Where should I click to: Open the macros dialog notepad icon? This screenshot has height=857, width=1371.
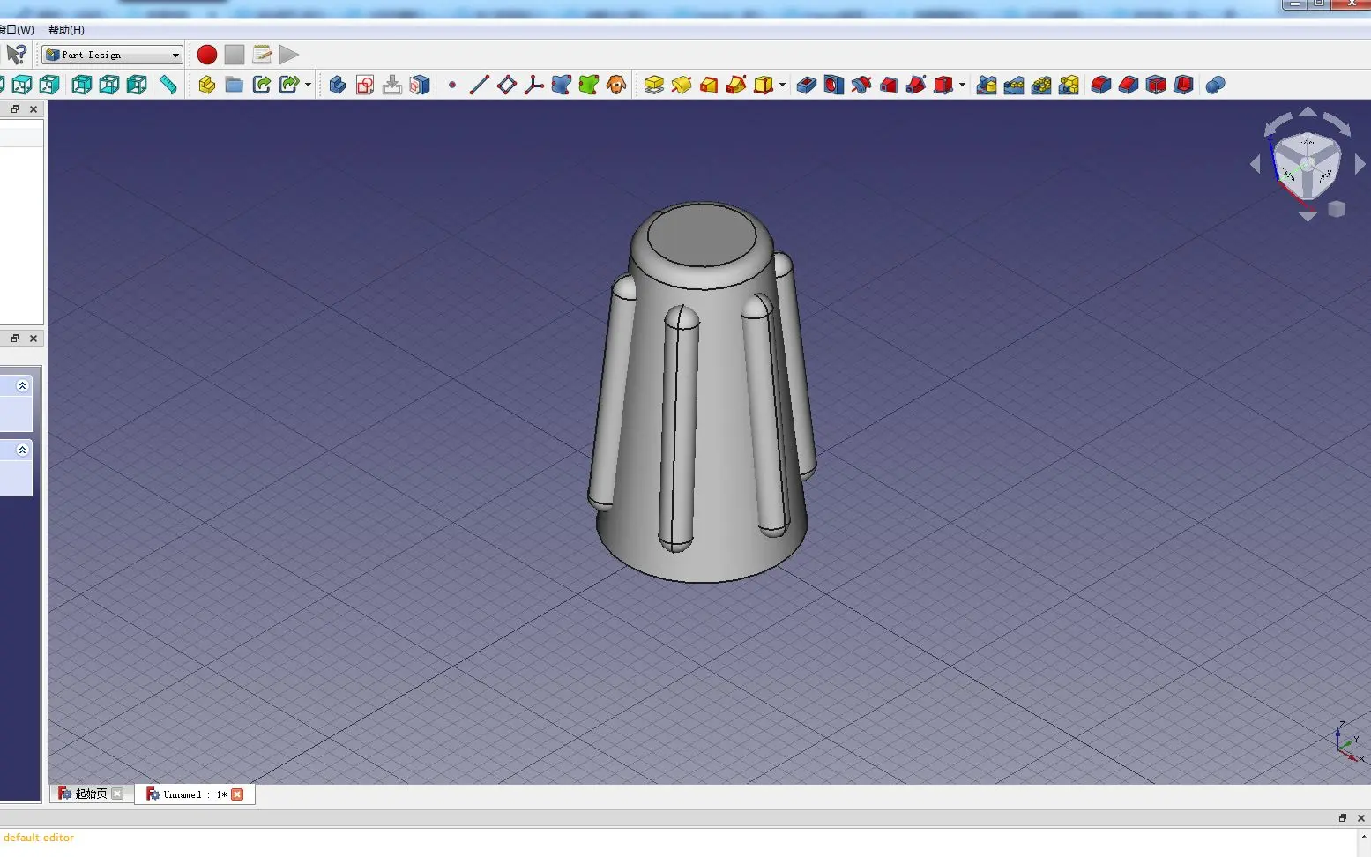coord(262,55)
